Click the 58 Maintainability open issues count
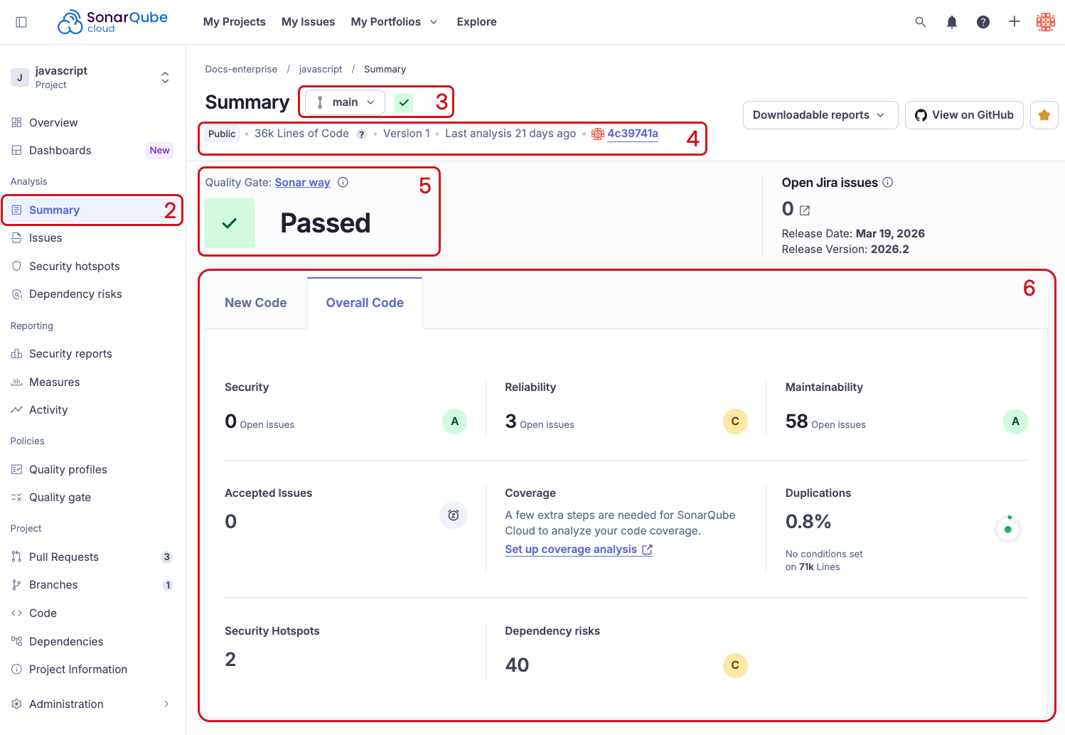 [797, 422]
